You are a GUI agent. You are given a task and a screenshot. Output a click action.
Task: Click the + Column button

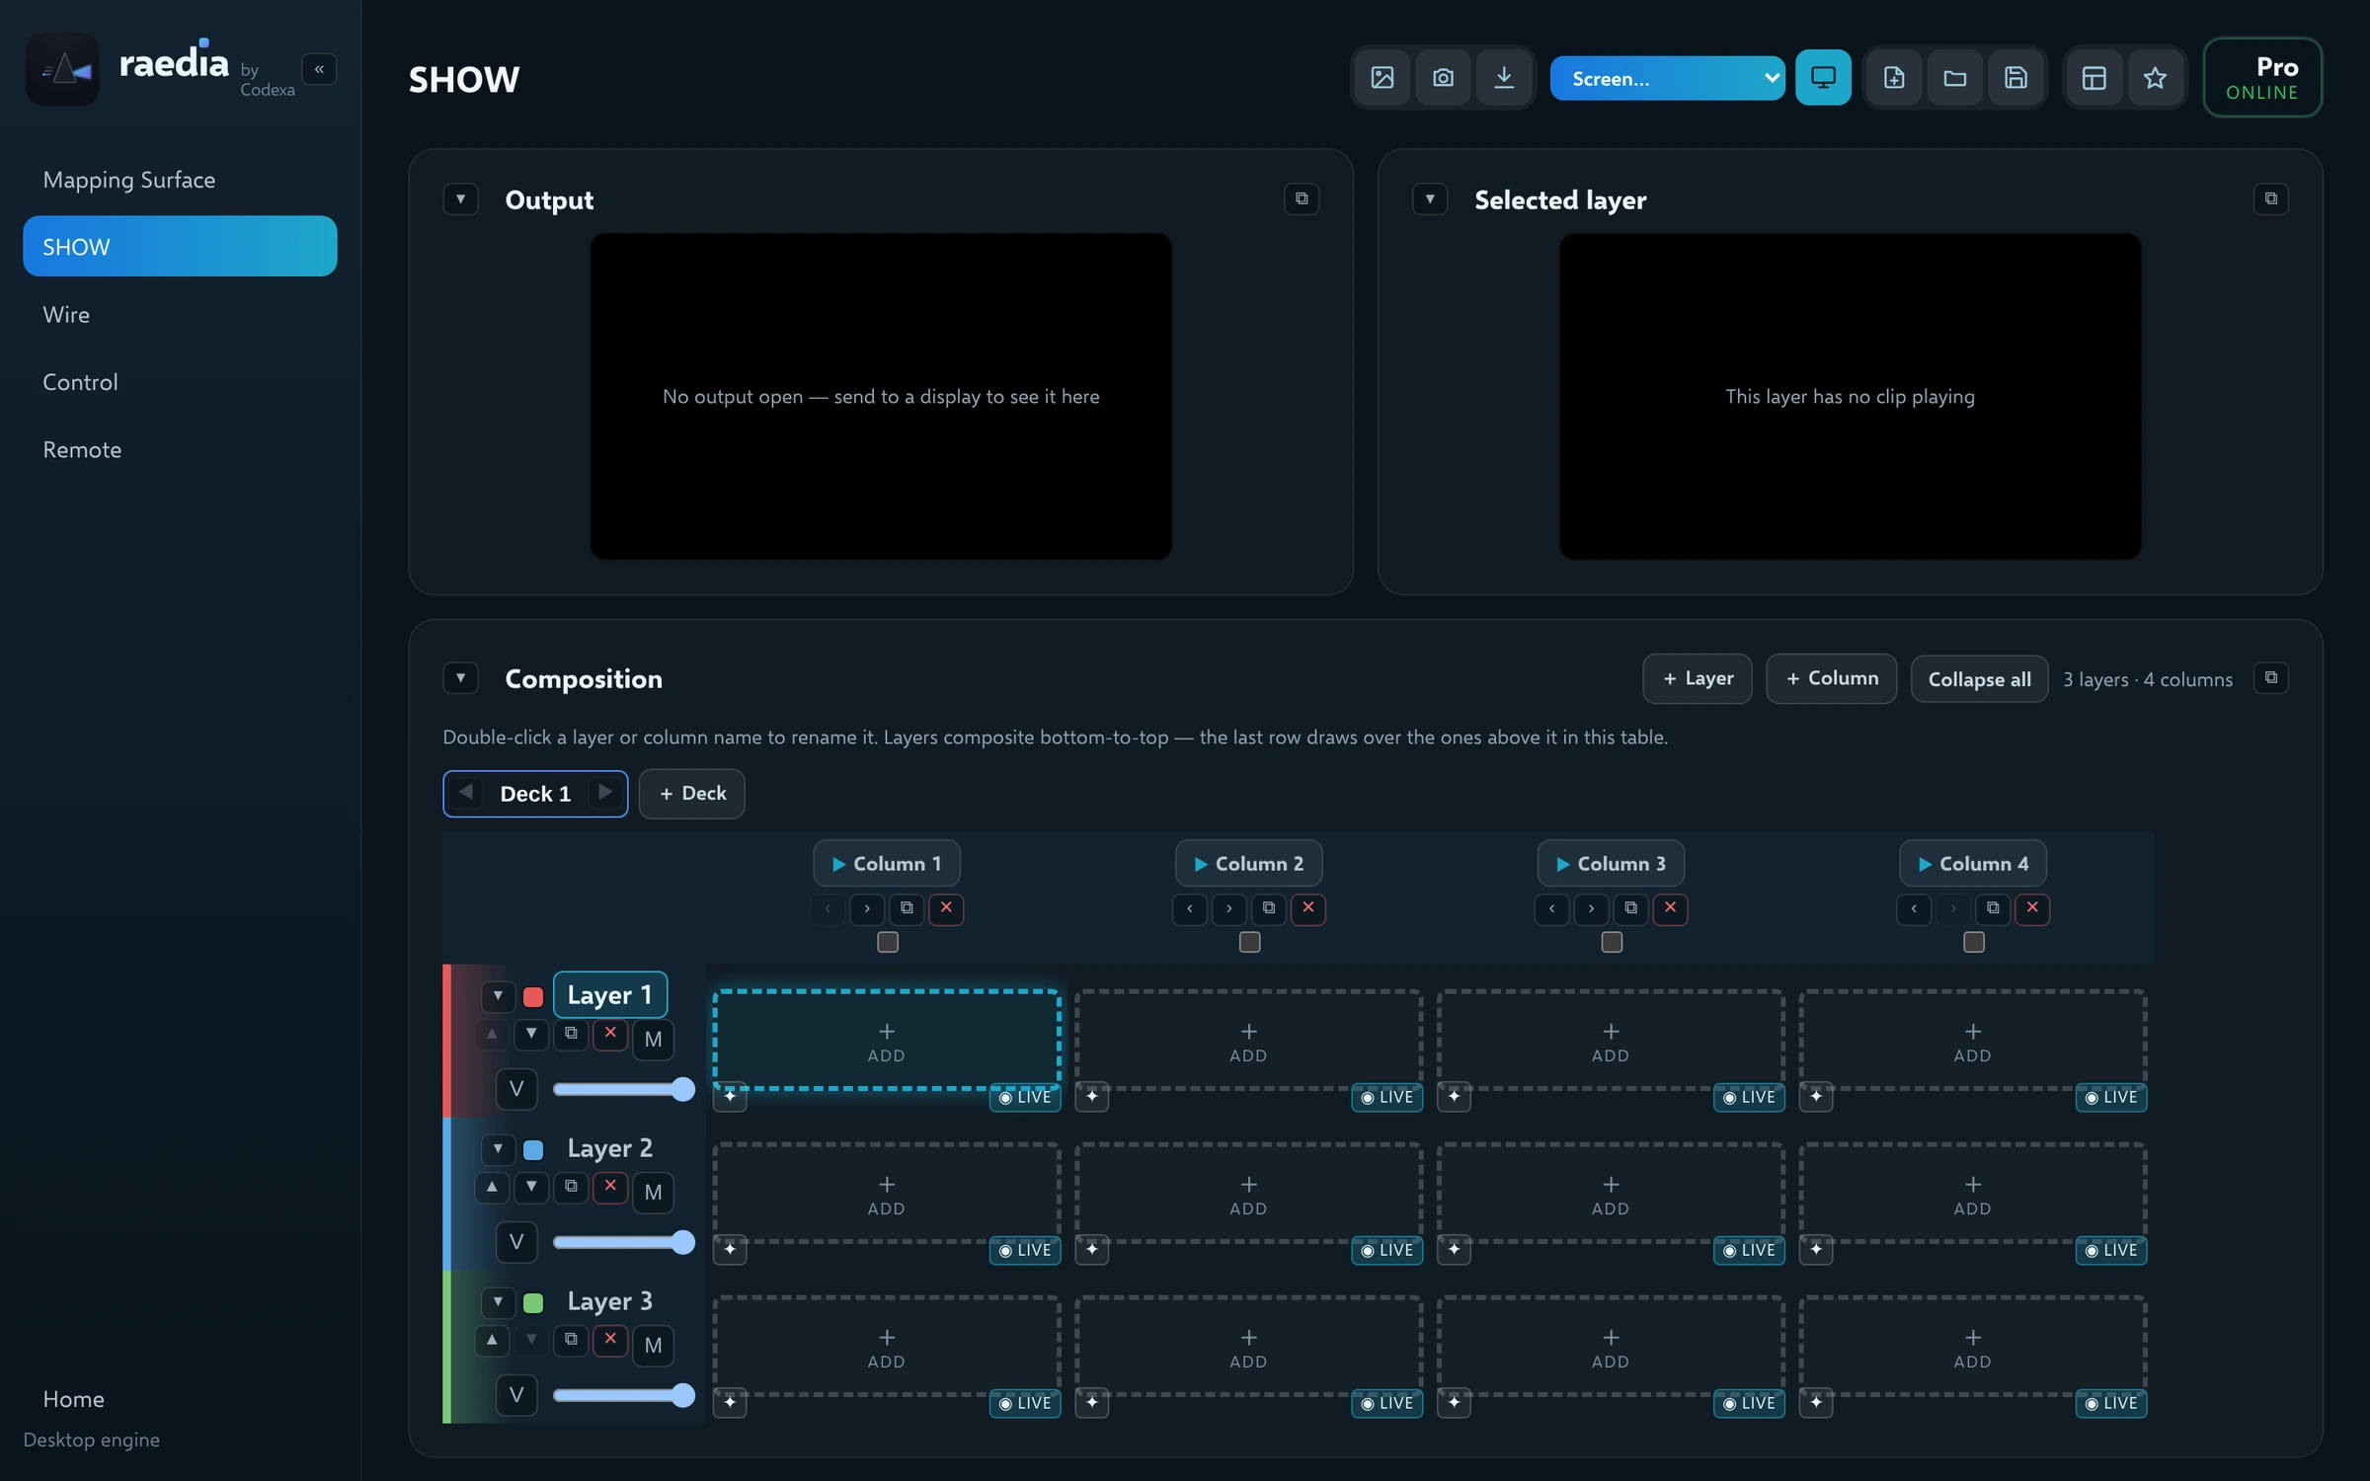tap(1831, 678)
